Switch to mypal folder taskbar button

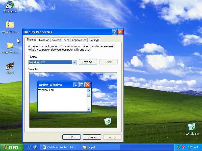coord(100,147)
